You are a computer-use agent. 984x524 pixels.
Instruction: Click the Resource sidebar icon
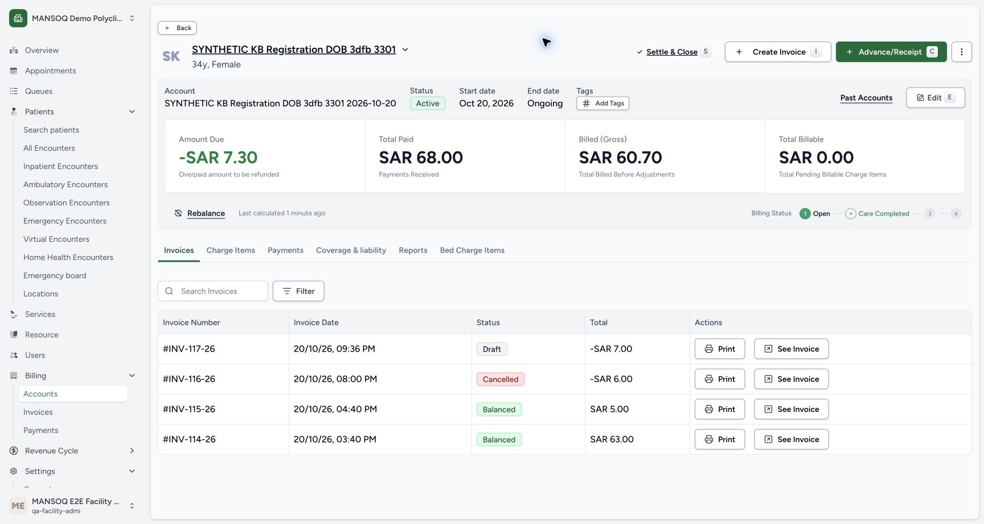coord(14,335)
